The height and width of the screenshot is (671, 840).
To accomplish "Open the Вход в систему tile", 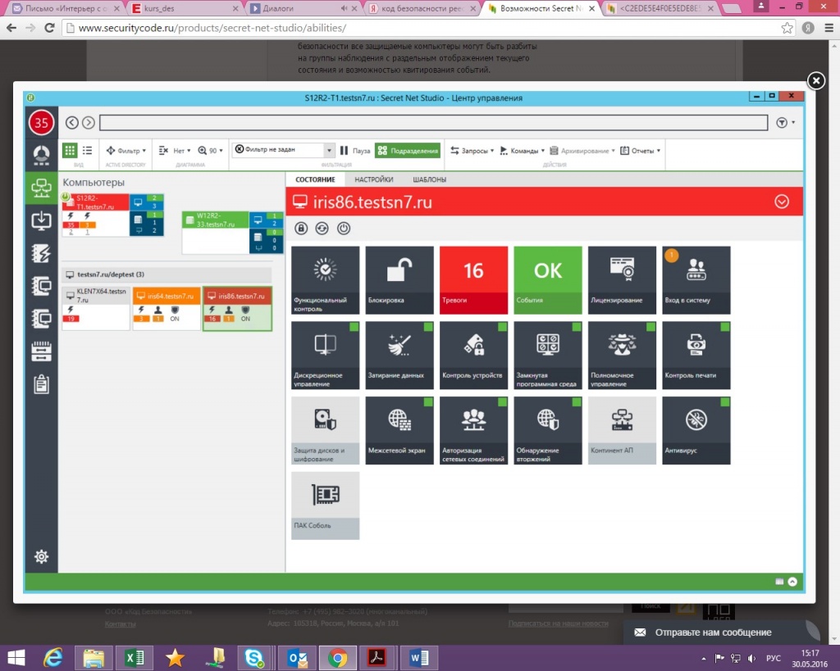I will point(696,280).
